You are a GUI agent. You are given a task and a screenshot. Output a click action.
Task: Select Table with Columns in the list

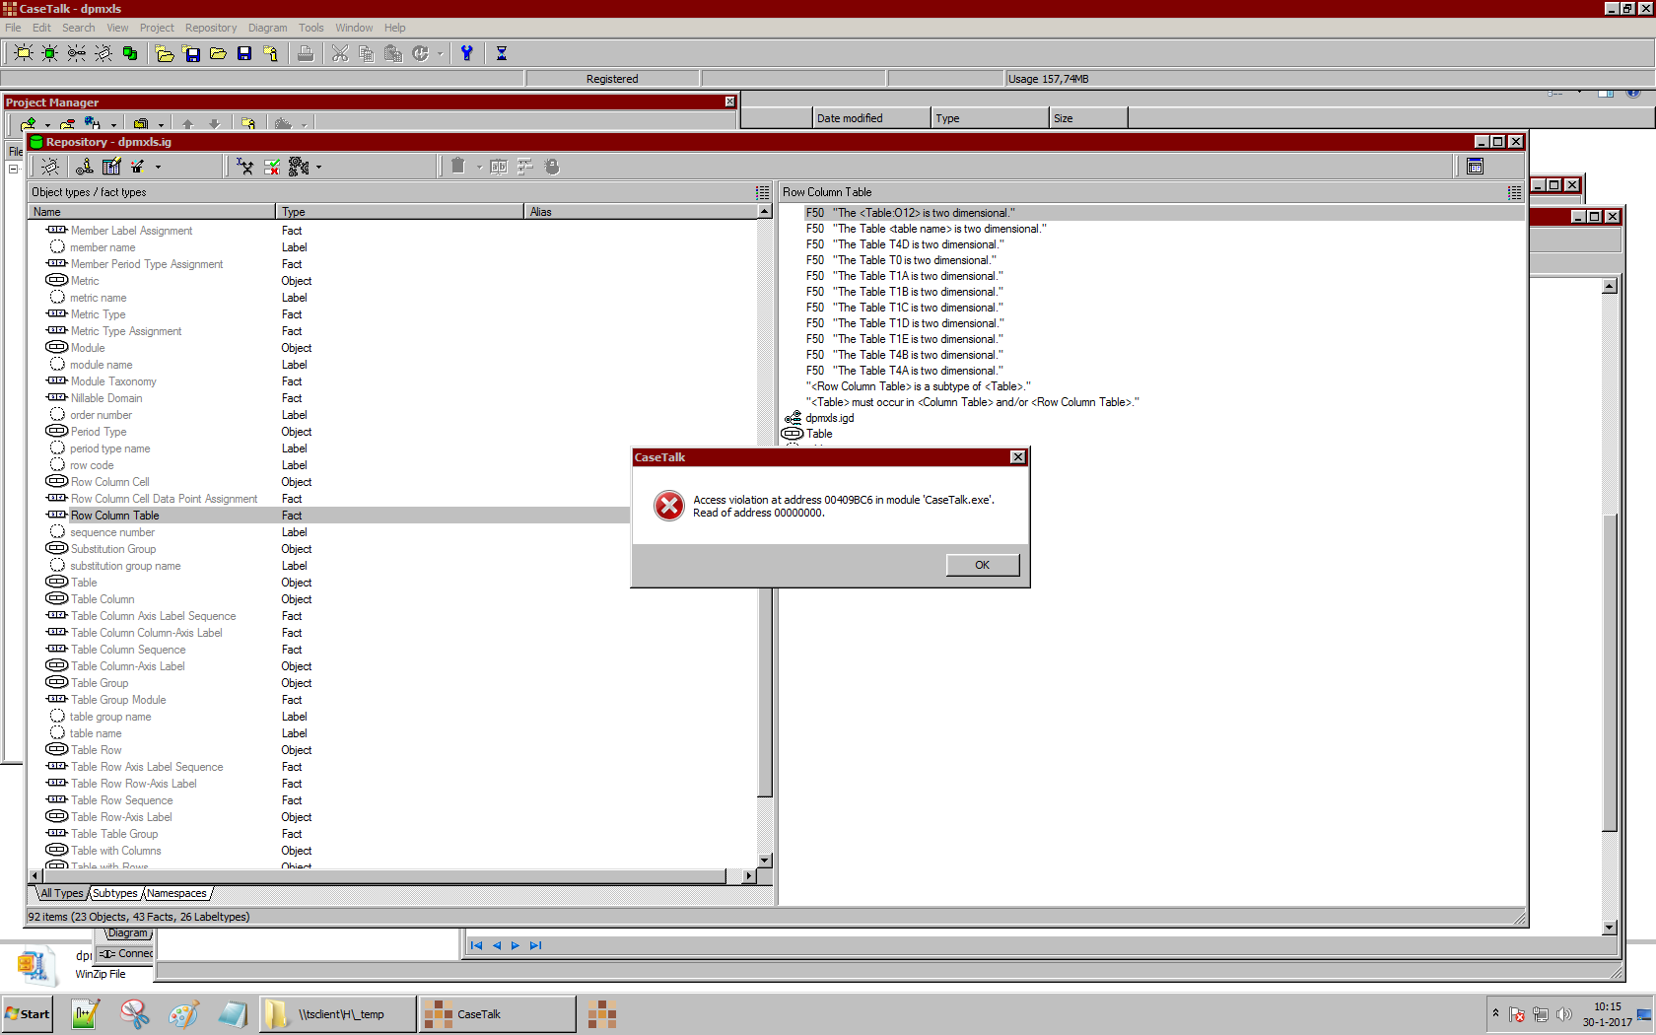point(115,851)
